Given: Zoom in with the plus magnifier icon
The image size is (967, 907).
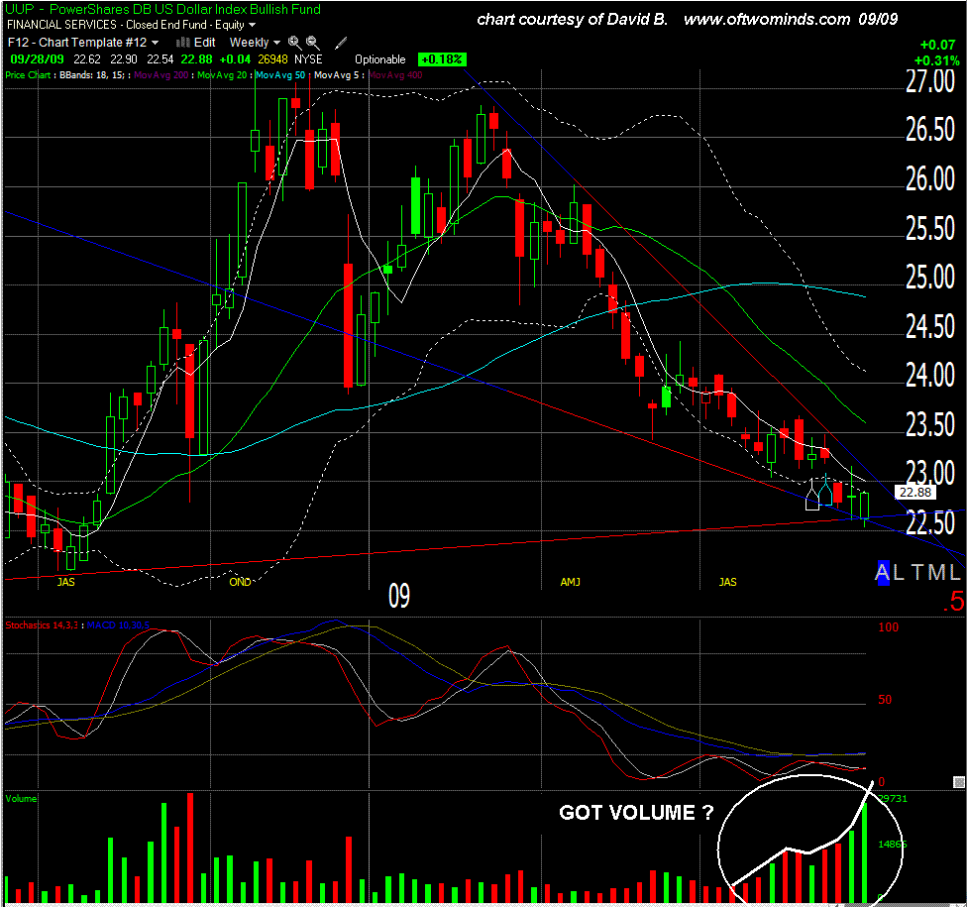Looking at the screenshot, I should [x=294, y=42].
